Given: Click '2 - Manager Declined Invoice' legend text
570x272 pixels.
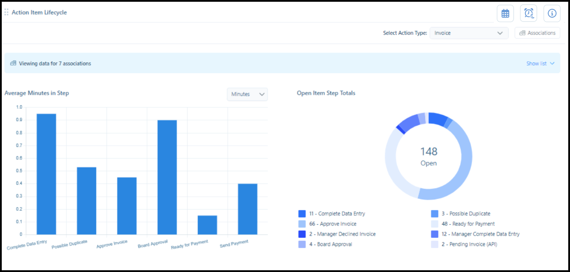Looking at the screenshot, I should click(342, 234).
